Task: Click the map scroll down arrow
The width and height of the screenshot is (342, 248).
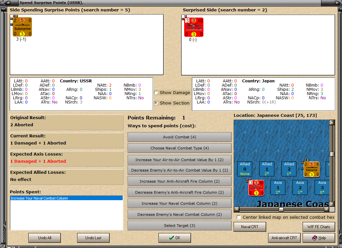Action: [x=332, y=204]
